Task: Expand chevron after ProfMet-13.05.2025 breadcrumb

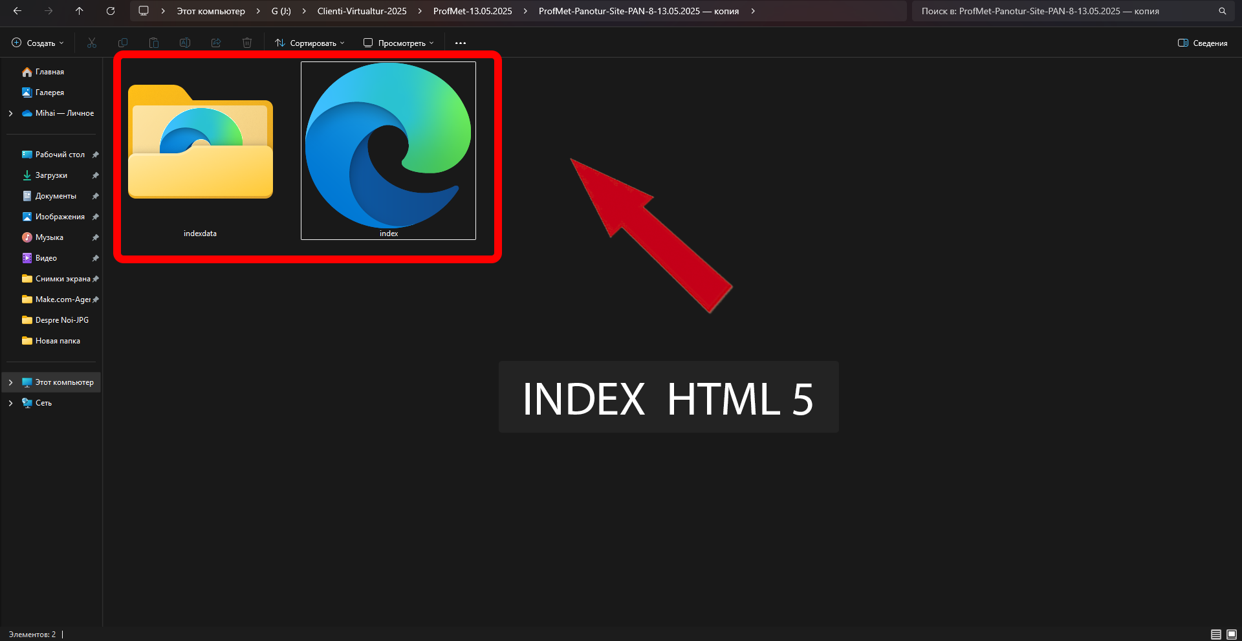Action: [x=525, y=11]
